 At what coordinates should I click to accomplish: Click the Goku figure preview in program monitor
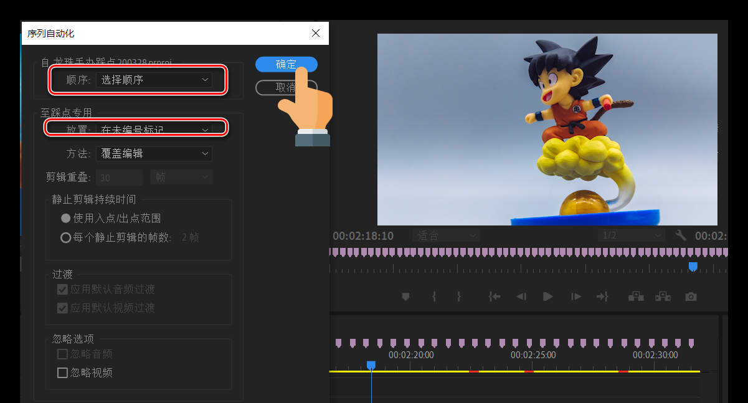547,129
